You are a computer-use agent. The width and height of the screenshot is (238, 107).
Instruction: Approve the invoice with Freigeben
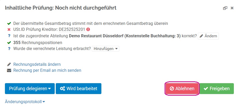(216, 89)
